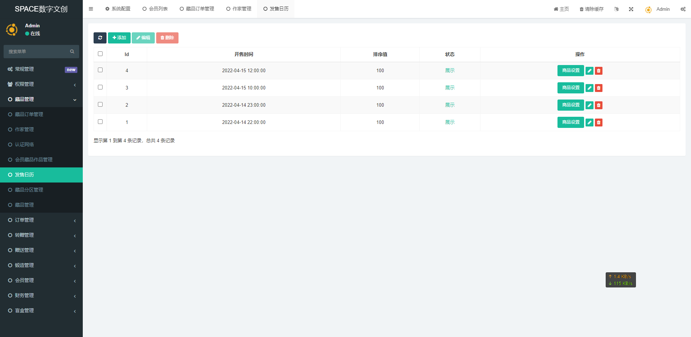
Task: Select the checkbox for row with Id 1
Action: (100, 122)
